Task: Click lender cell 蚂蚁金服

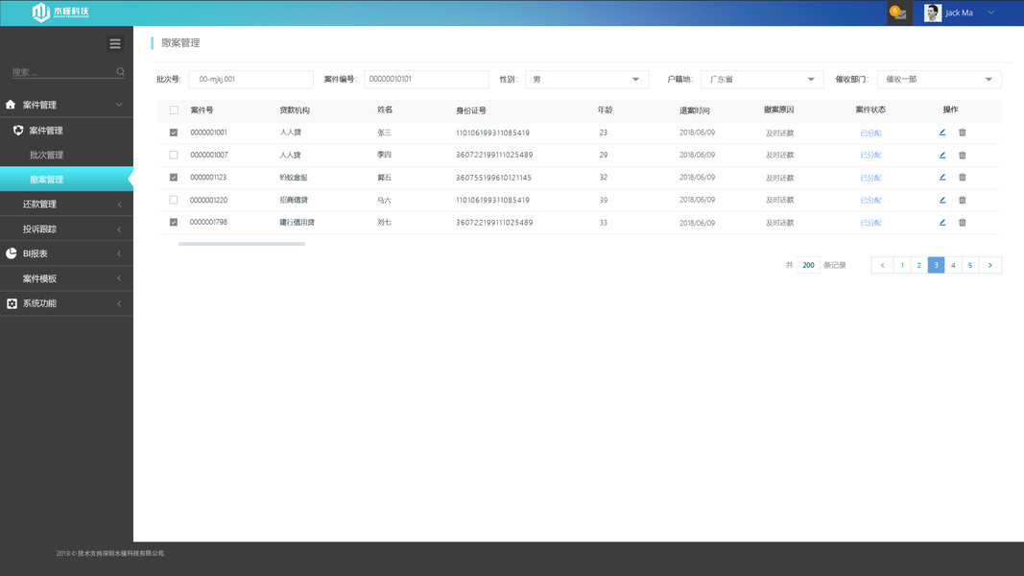Action: point(294,178)
